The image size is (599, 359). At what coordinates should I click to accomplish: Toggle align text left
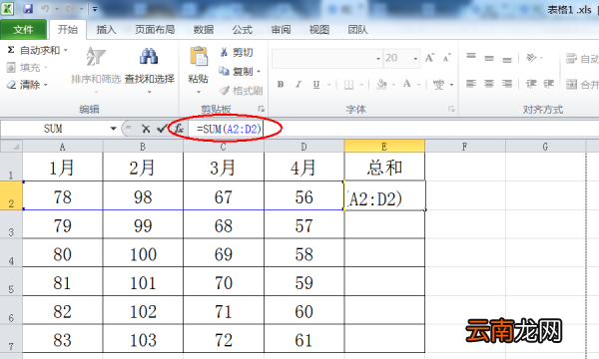(471, 84)
